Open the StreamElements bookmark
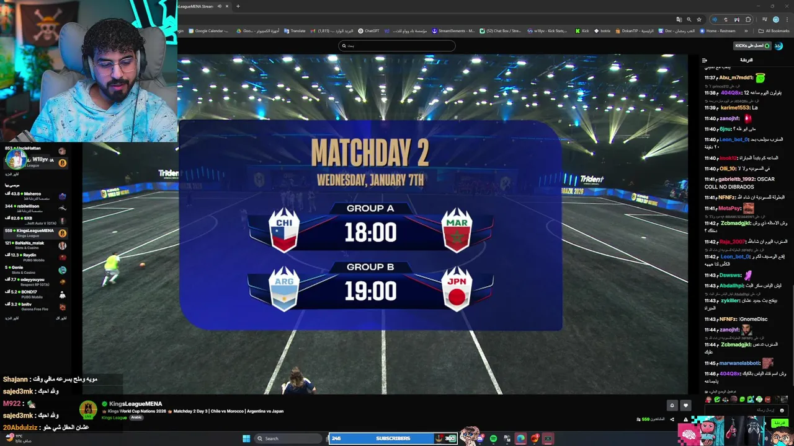The height and width of the screenshot is (446, 794). click(453, 30)
